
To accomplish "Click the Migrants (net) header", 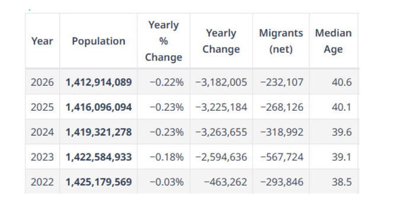I will (x=281, y=41).
